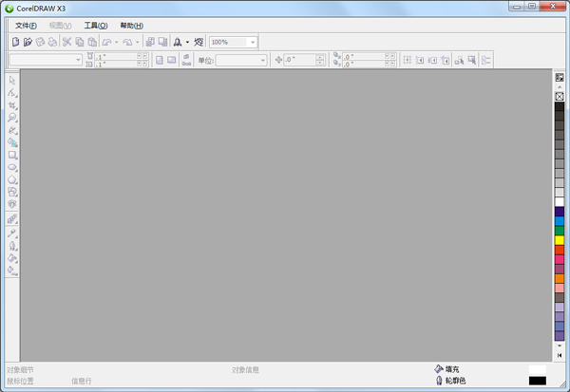Select the Zoom magnifier tool
The image size is (570, 392).
12,118
